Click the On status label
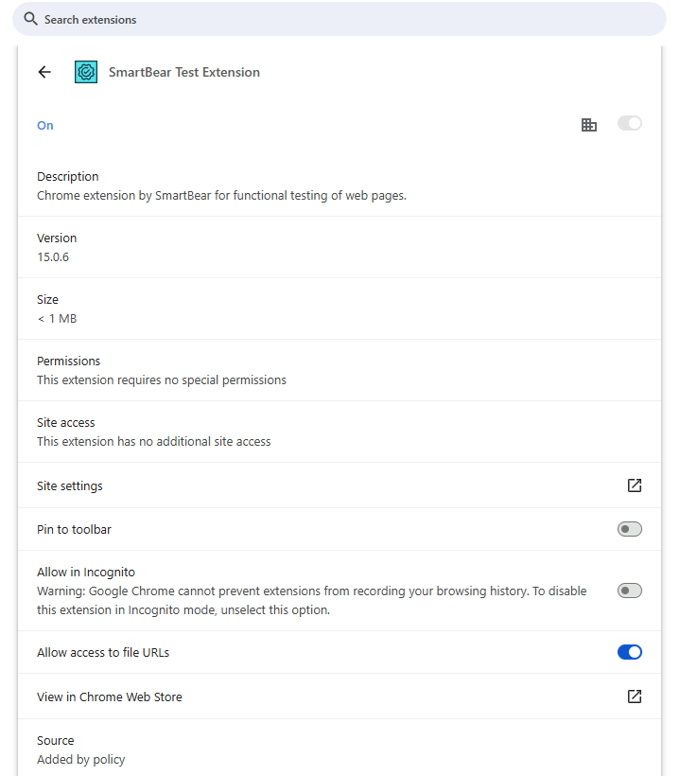679x776 pixels. point(45,125)
